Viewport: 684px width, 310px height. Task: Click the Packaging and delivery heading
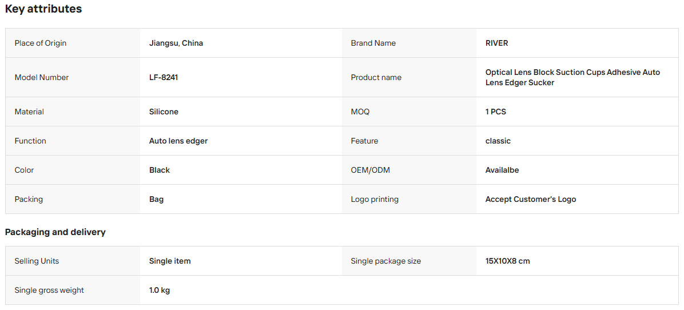click(x=55, y=232)
